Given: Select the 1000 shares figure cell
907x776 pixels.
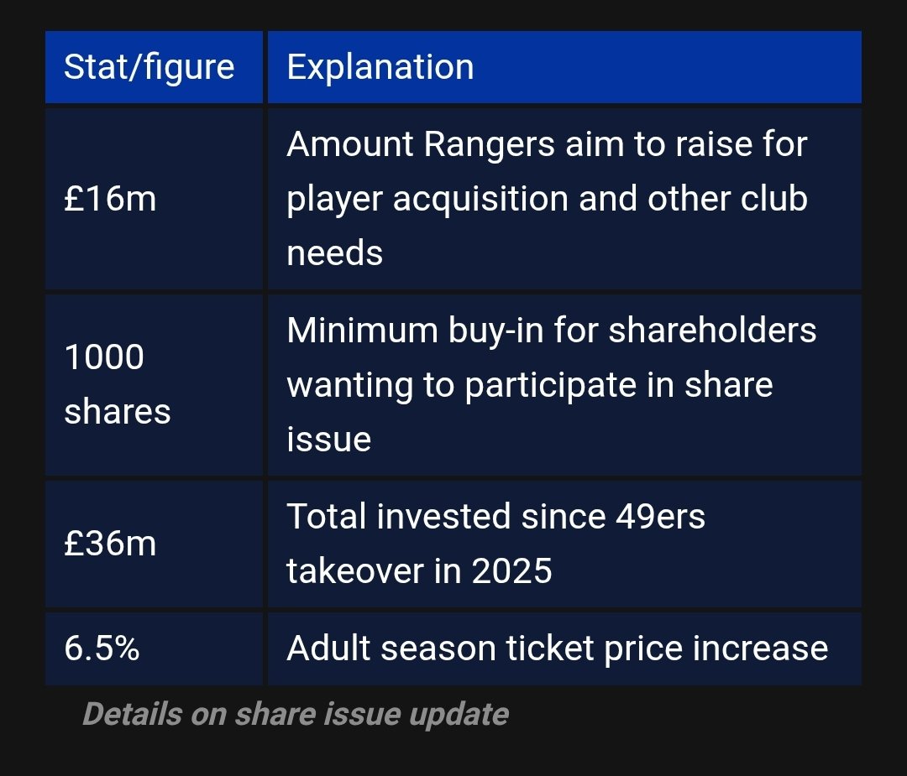Looking at the screenshot, I should tap(117, 384).
